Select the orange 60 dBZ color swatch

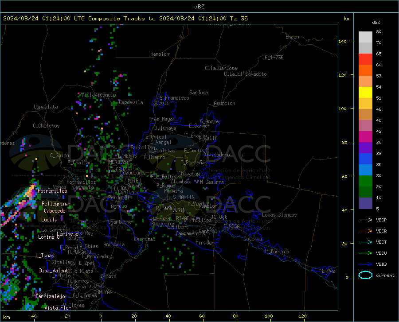[365, 70]
